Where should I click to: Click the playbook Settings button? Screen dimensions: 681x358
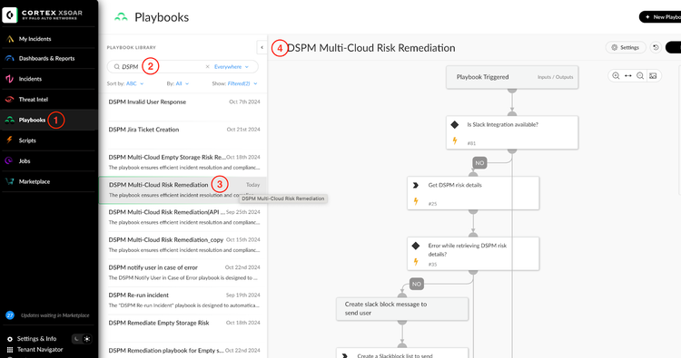626,47
